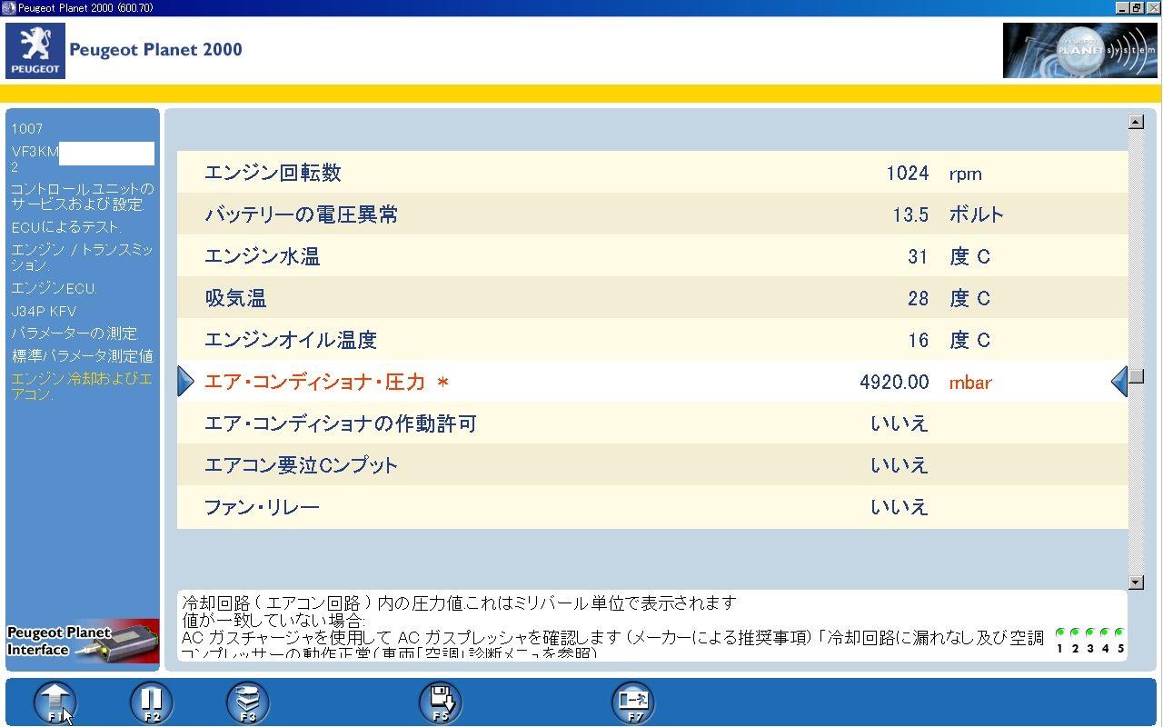1163x727 pixels.
Task: Open J34P KFV breadcrumb
Action: tap(44, 311)
